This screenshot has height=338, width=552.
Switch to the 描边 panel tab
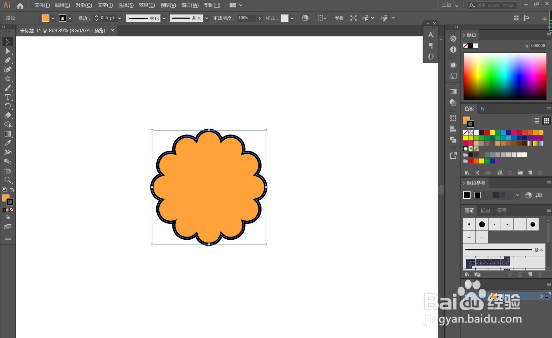tap(485, 210)
